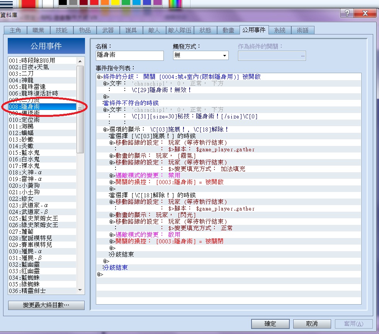Switch to the 系統 tab
The height and width of the screenshot is (334, 379).
280,30
